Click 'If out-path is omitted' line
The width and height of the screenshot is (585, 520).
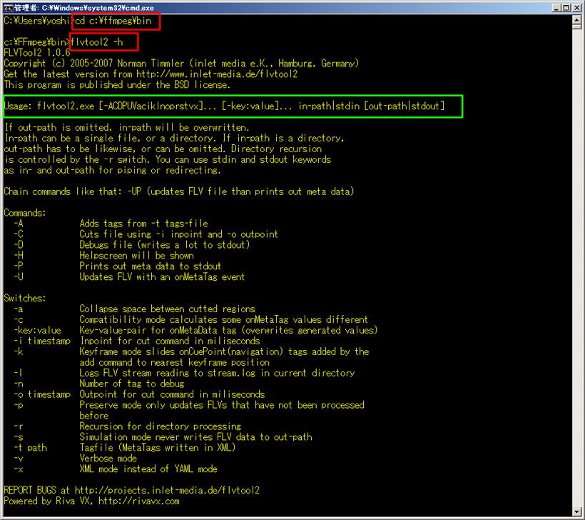pyautogui.click(x=126, y=127)
